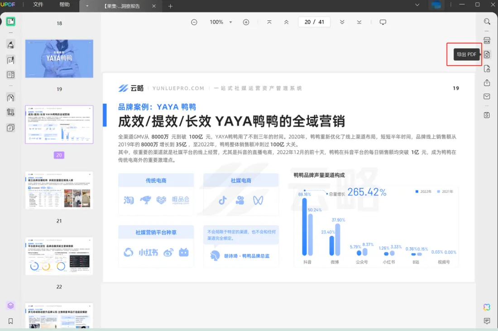Open the Page Tools watermark icon

click(10, 128)
